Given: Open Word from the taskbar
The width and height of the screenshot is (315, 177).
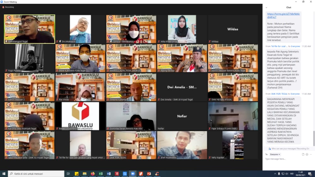Looking at the screenshot, I should tap(109, 174).
